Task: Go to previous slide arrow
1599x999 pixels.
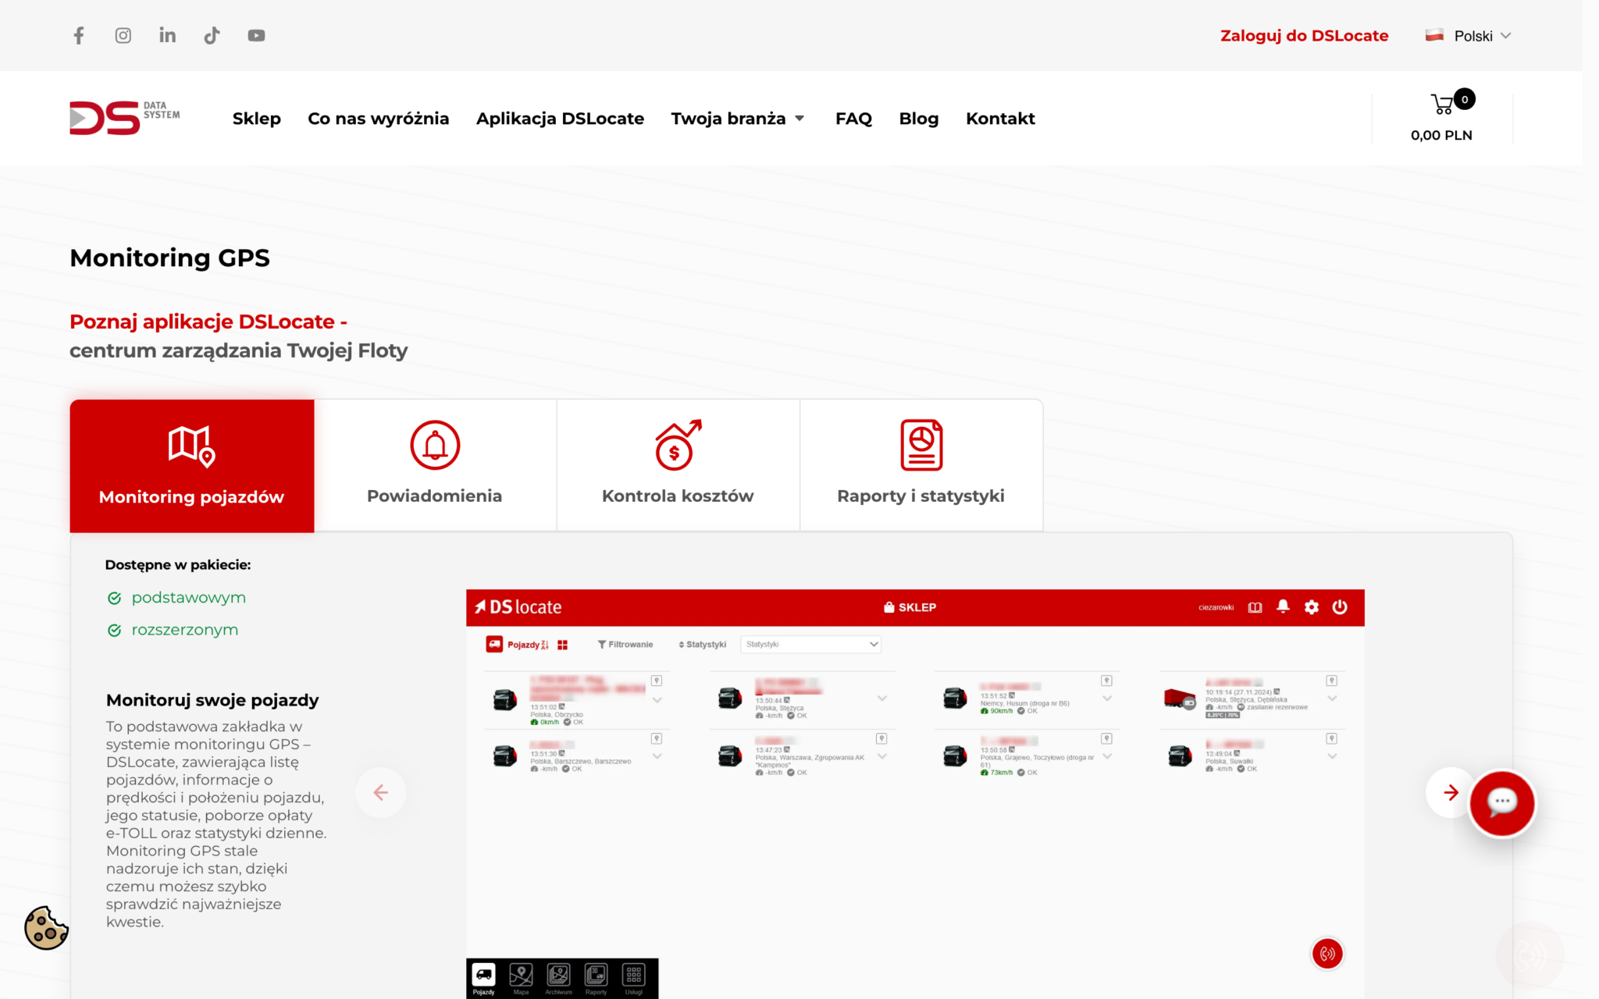Action: [x=381, y=793]
